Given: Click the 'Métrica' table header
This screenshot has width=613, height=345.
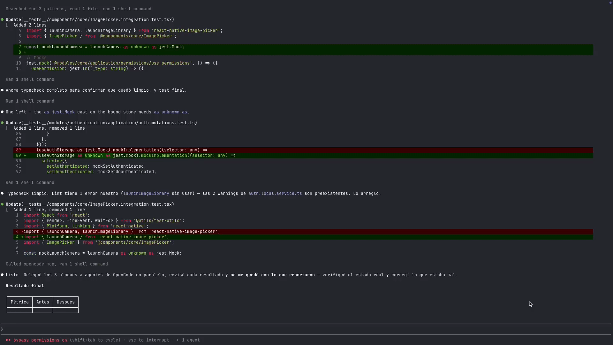Looking at the screenshot, I should (x=19, y=302).
